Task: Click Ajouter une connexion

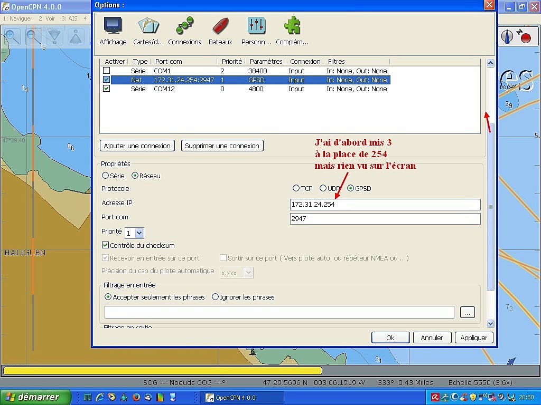Action: [x=137, y=146]
